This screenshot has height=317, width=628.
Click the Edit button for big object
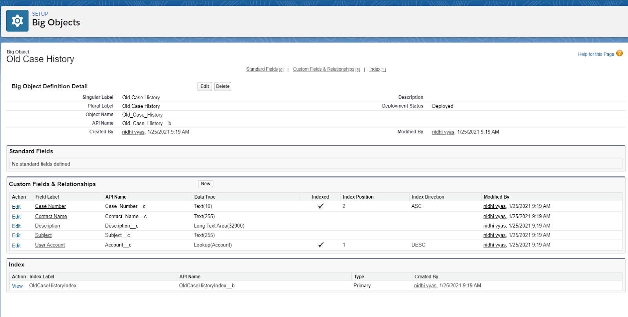tap(205, 86)
